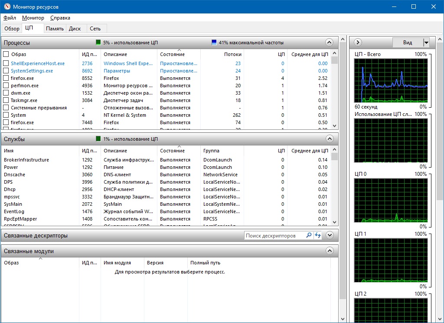This screenshot has height=323, width=444.
Task: Open the Монитор menu
Action: click(33, 18)
